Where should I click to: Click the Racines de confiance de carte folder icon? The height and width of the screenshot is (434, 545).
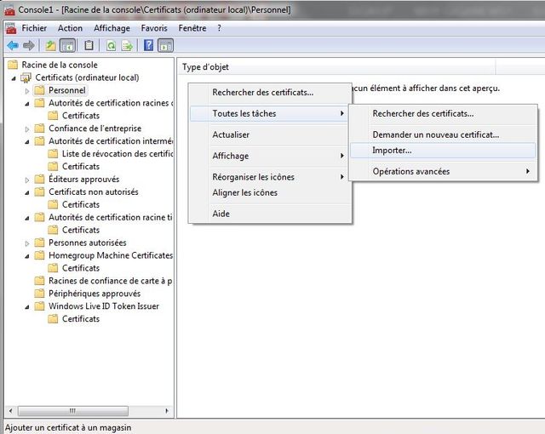click(40, 281)
